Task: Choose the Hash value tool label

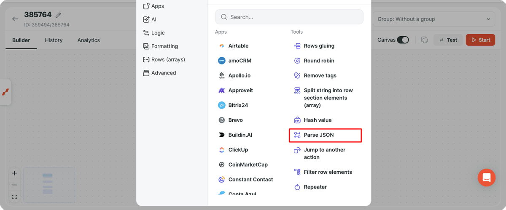Action: 318,120
